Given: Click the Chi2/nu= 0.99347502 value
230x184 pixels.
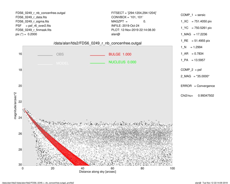Looking at the screenshot, I should click(197, 96).
